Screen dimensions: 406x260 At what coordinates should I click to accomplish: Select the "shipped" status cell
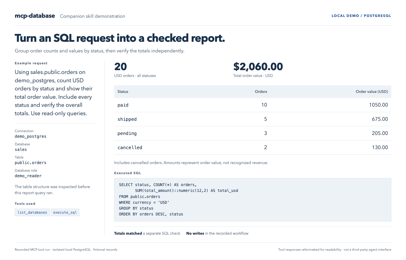pyautogui.click(x=127, y=119)
